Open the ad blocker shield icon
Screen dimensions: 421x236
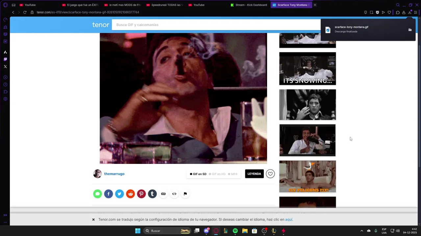click(x=377, y=12)
